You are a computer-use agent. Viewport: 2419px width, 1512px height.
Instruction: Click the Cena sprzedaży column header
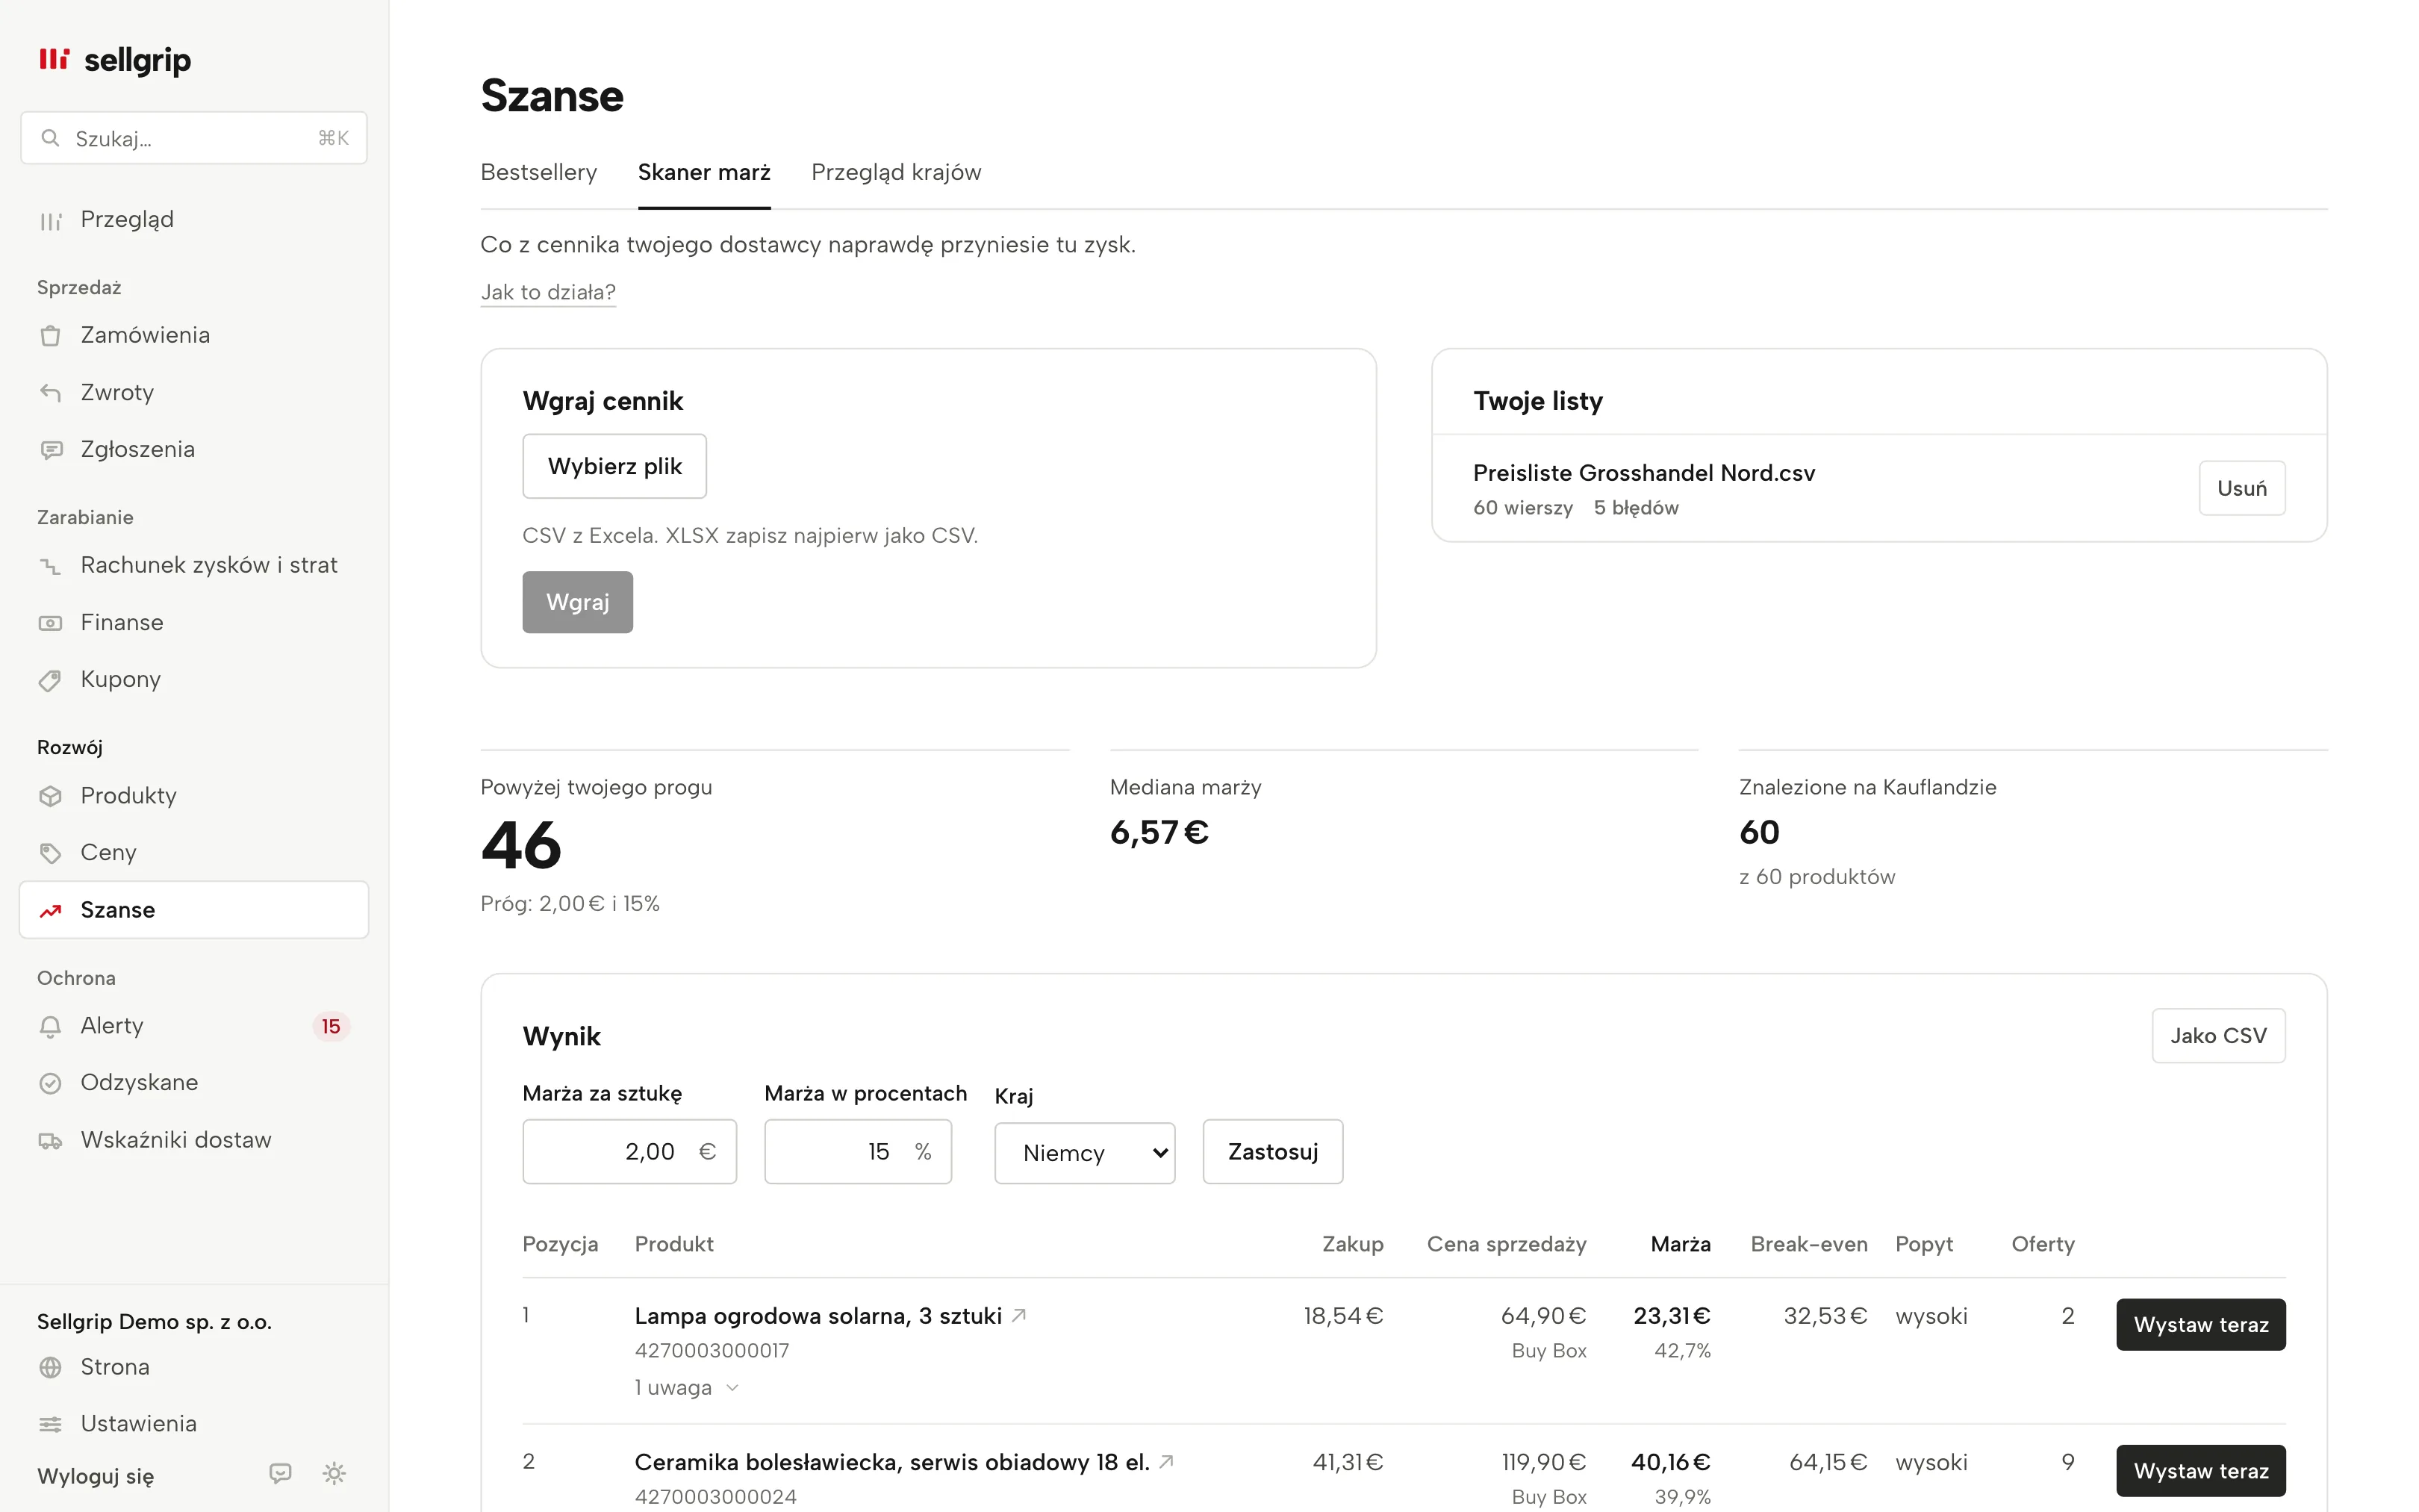[1507, 1244]
